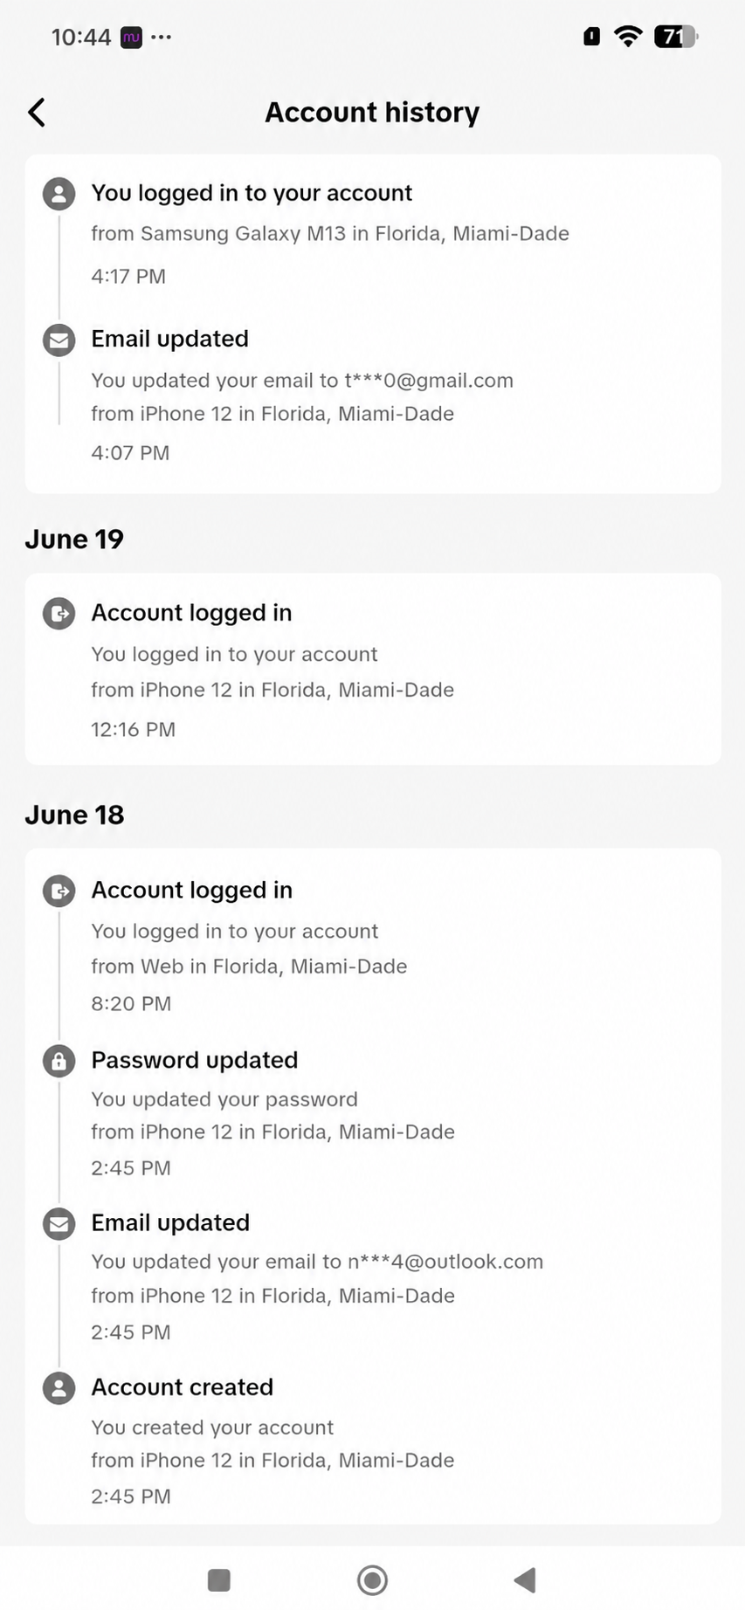The width and height of the screenshot is (745, 1610).
Task: Tap the Wi-Fi icon in the status bar
Action: click(x=628, y=36)
